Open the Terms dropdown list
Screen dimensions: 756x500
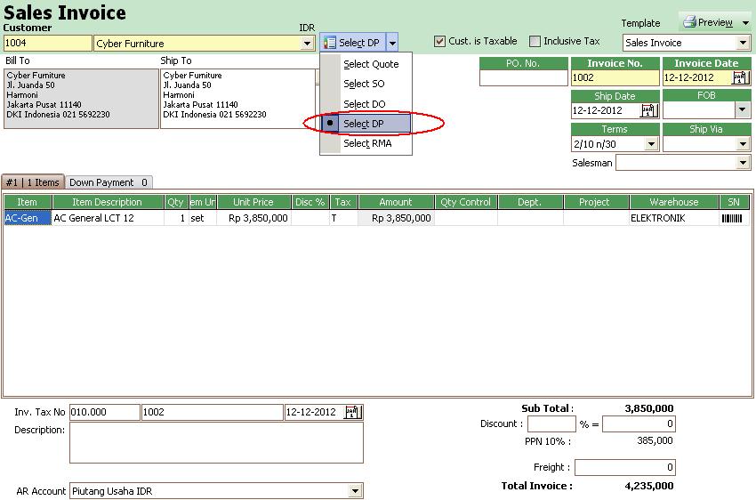coord(650,144)
